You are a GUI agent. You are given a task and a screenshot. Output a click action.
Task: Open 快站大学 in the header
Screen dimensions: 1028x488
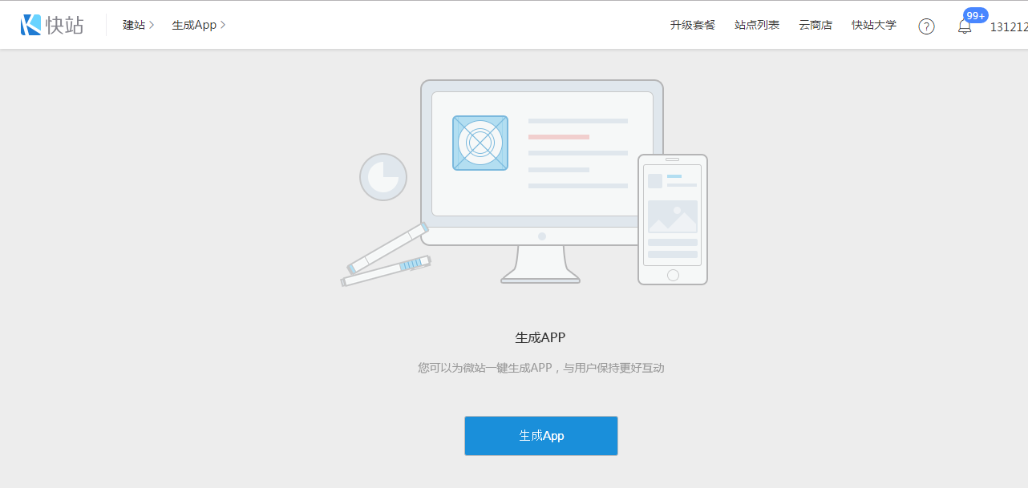[874, 26]
